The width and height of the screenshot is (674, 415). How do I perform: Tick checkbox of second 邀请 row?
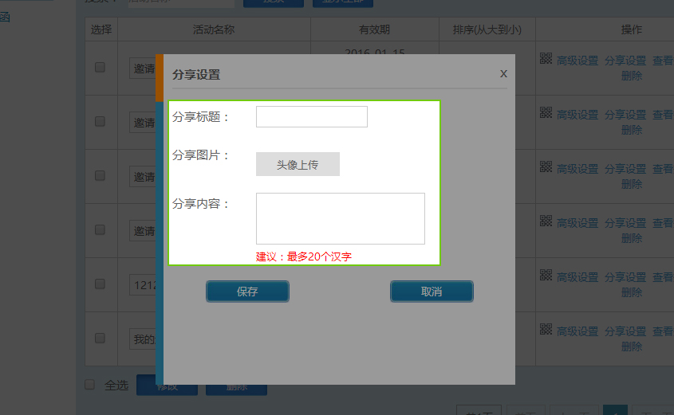pos(100,121)
